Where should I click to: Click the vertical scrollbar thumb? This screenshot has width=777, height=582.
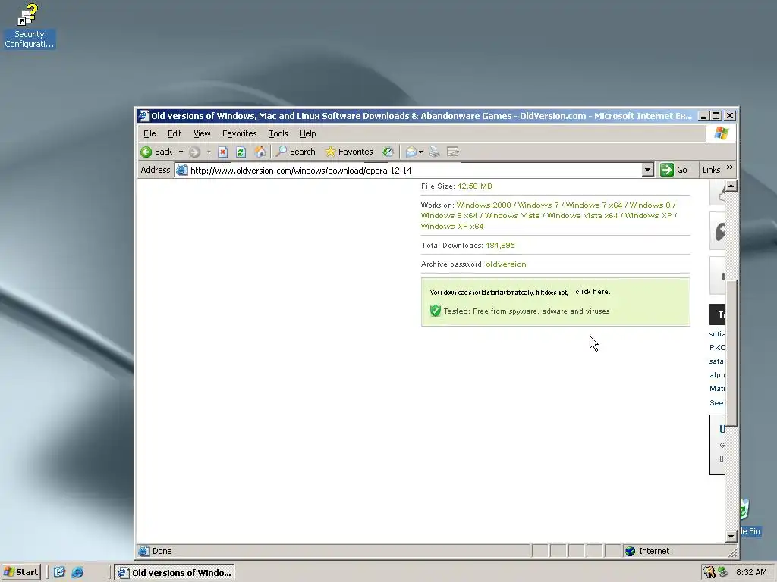point(731,352)
